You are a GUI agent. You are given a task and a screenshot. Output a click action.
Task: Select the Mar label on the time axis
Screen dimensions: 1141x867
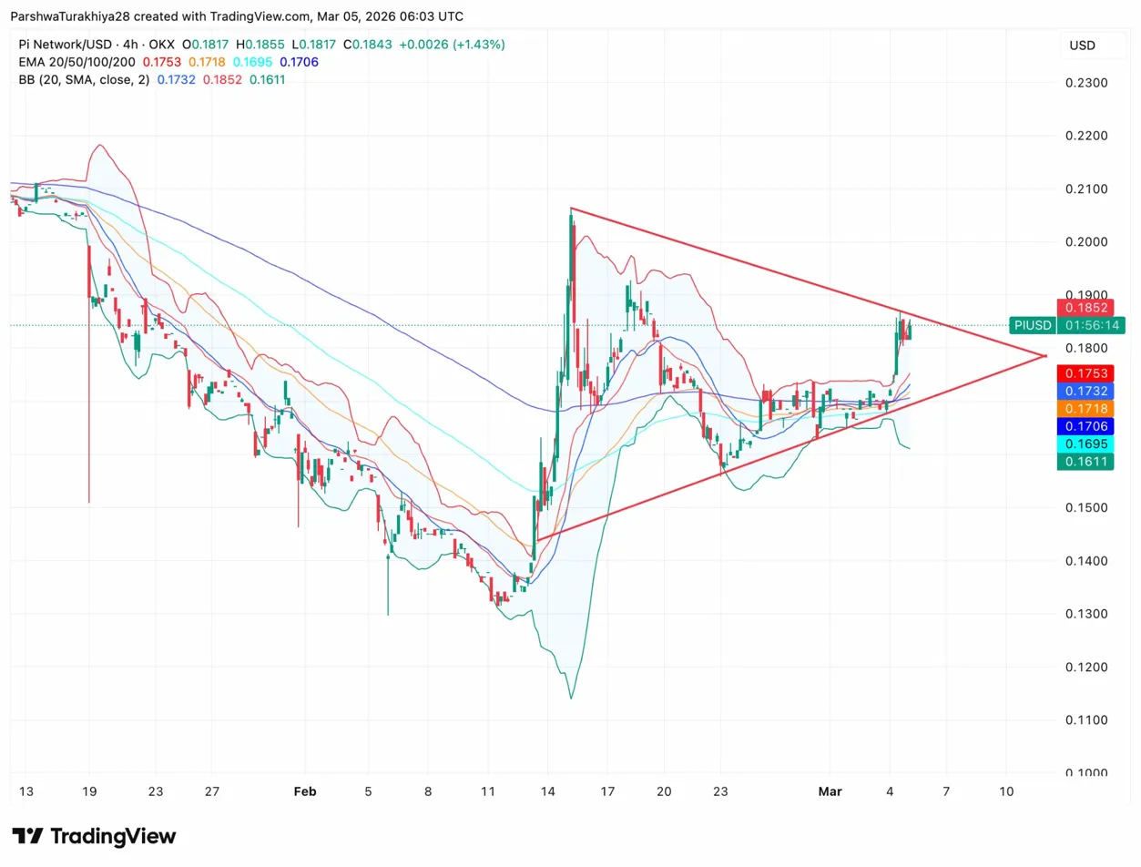pos(830,791)
